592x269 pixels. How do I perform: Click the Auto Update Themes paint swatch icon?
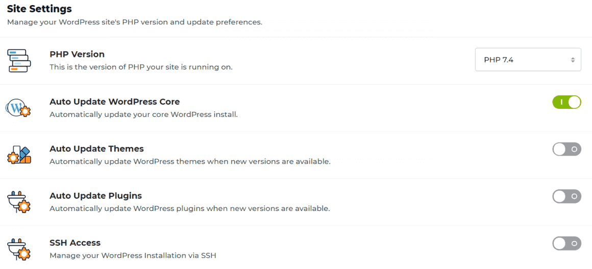[x=19, y=155]
